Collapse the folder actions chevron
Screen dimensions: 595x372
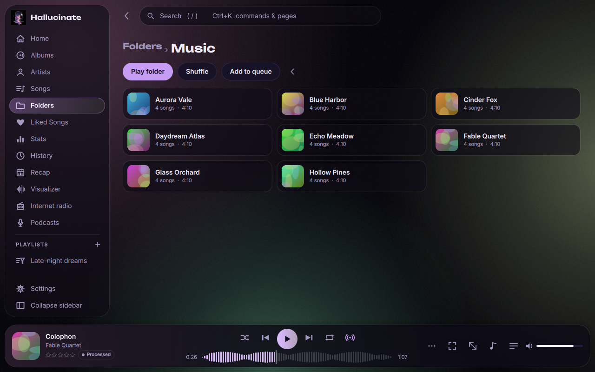point(292,72)
